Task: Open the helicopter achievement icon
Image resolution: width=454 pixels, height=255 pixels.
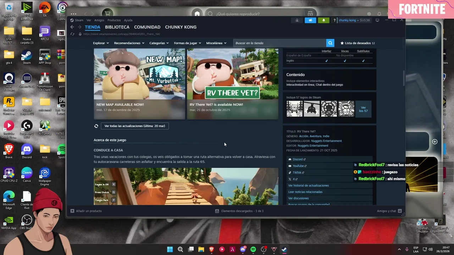Action: pyautogui.click(x=312, y=109)
